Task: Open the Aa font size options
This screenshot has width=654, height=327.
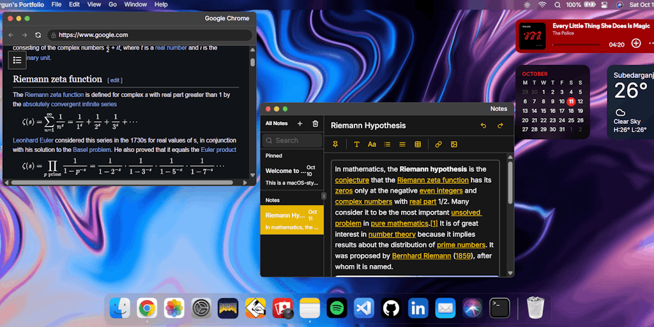Action: click(372, 144)
